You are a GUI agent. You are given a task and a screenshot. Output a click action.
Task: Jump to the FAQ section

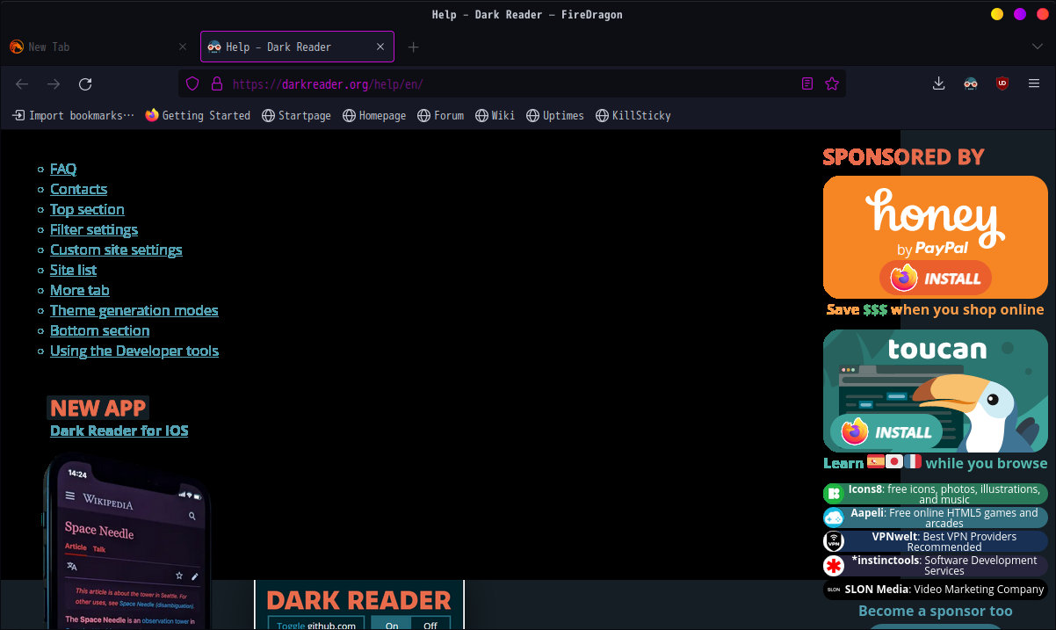click(63, 169)
